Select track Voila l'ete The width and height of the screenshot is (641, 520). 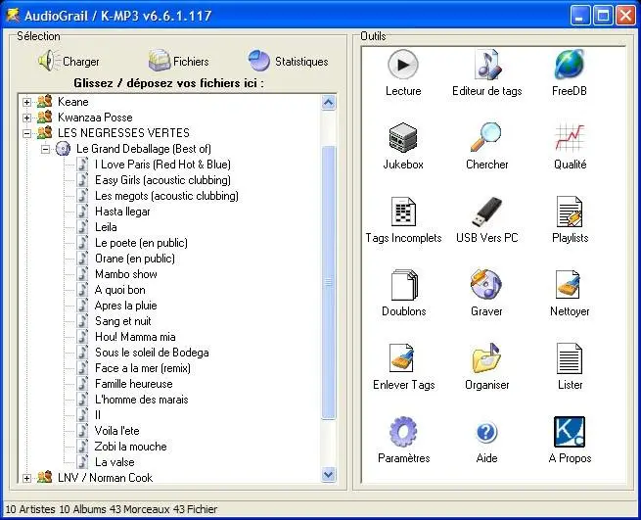pos(116,431)
